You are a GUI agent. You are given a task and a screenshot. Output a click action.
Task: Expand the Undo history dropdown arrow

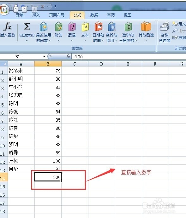click(27, 6)
